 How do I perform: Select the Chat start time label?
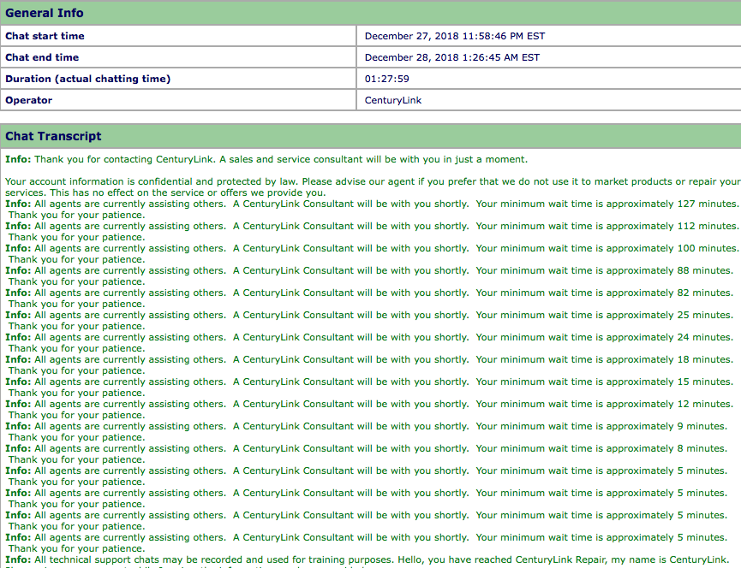45,36
